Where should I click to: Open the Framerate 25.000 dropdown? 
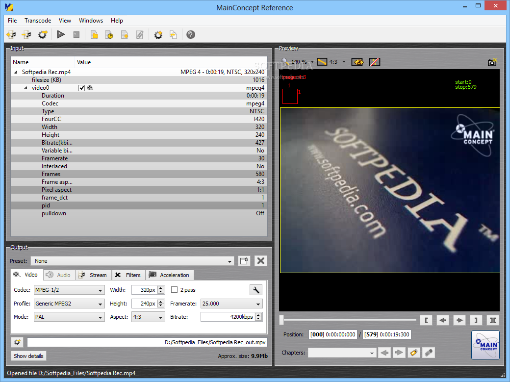click(x=231, y=304)
